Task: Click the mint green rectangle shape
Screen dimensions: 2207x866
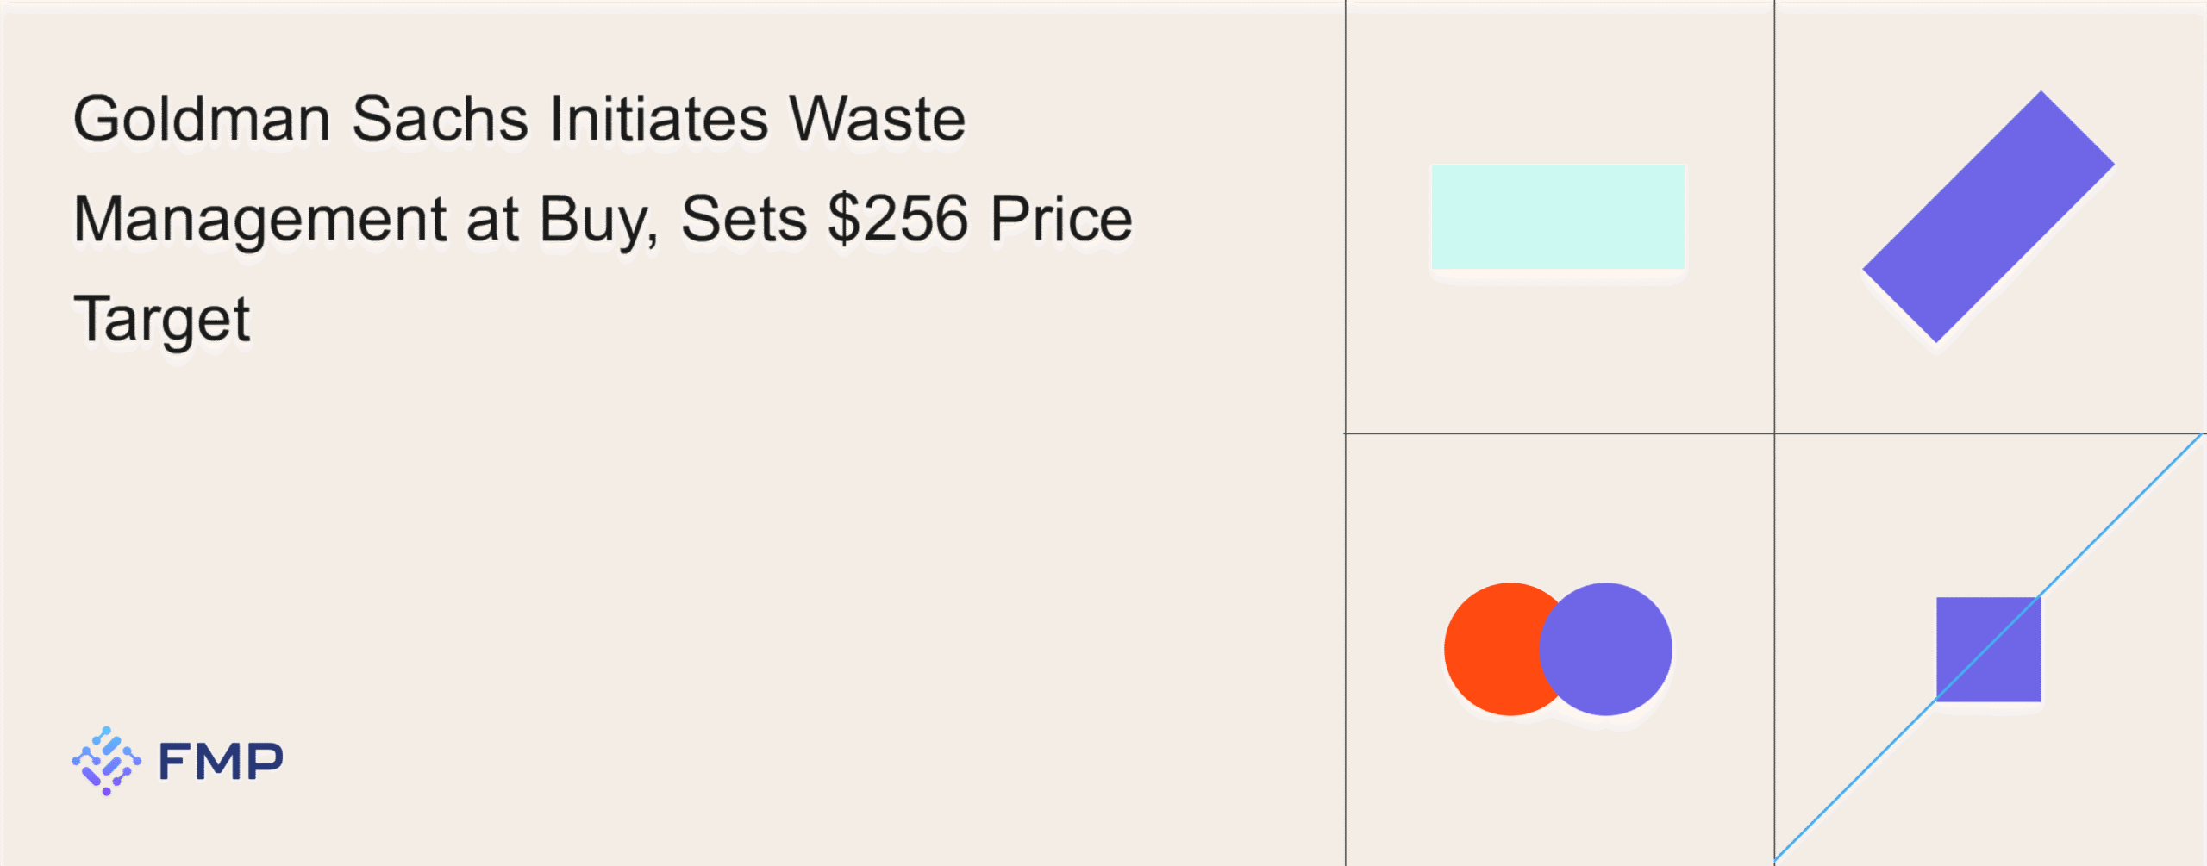Action: click(1558, 216)
